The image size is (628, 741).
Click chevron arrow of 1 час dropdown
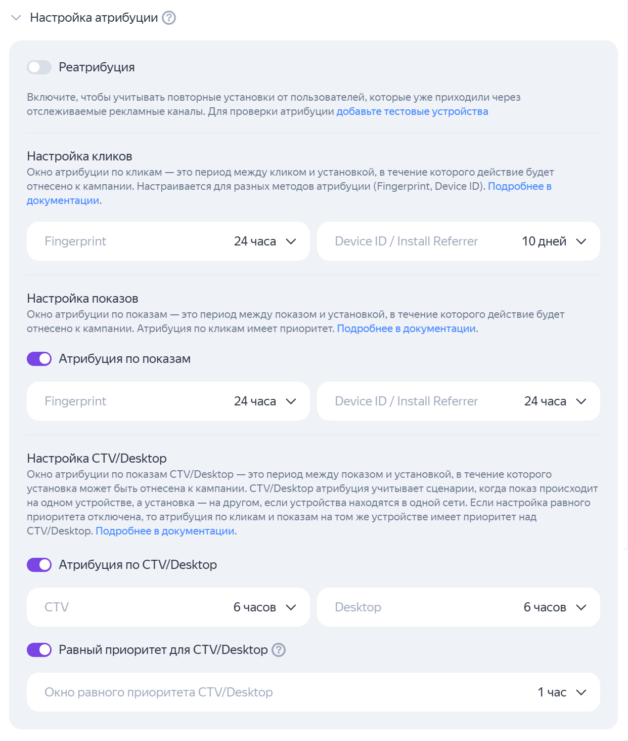(x=581, y=692)
